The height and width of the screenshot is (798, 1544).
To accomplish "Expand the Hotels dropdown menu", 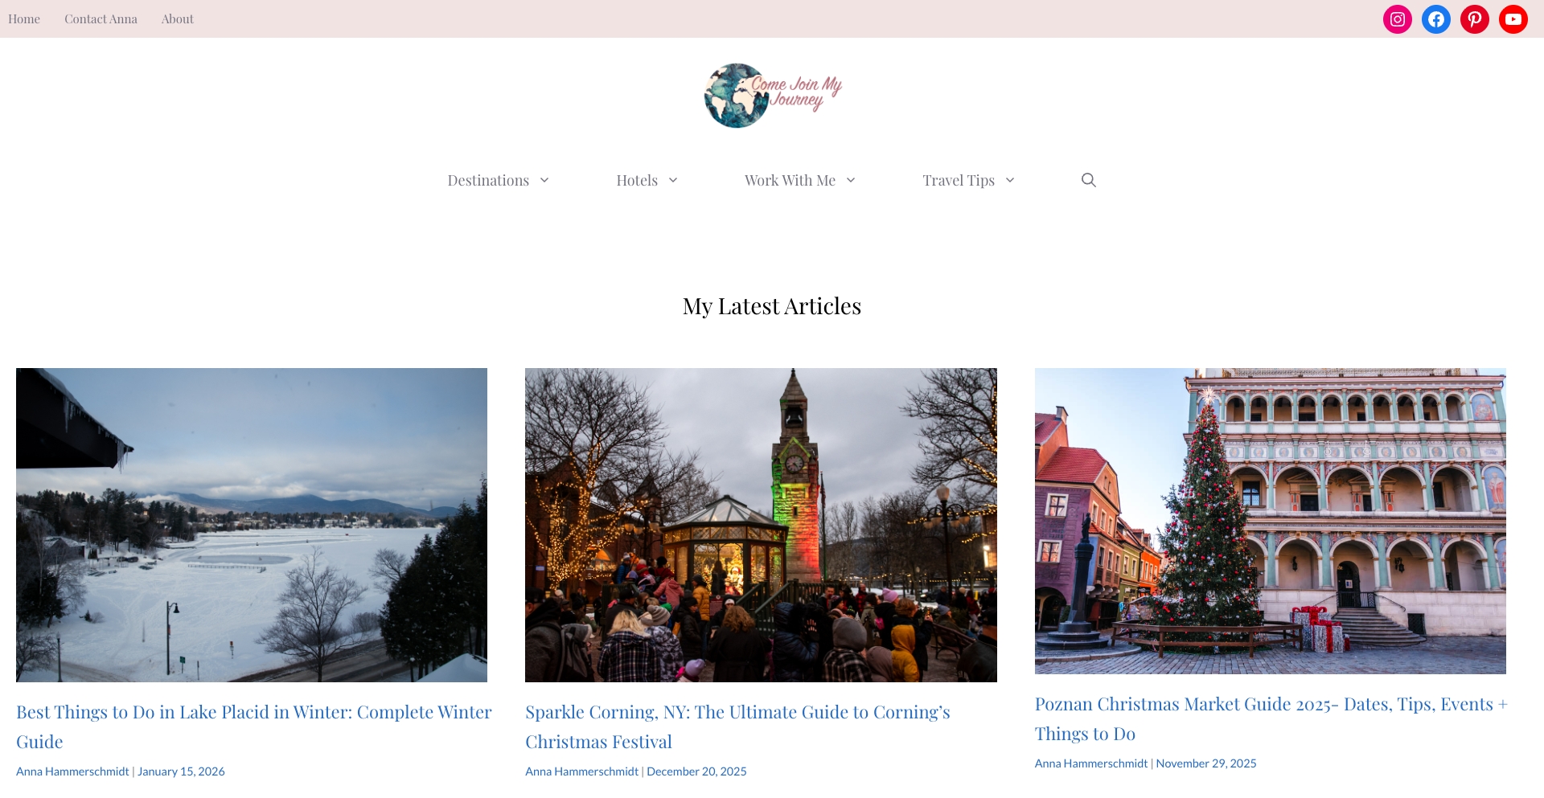I will click(647, 180).
